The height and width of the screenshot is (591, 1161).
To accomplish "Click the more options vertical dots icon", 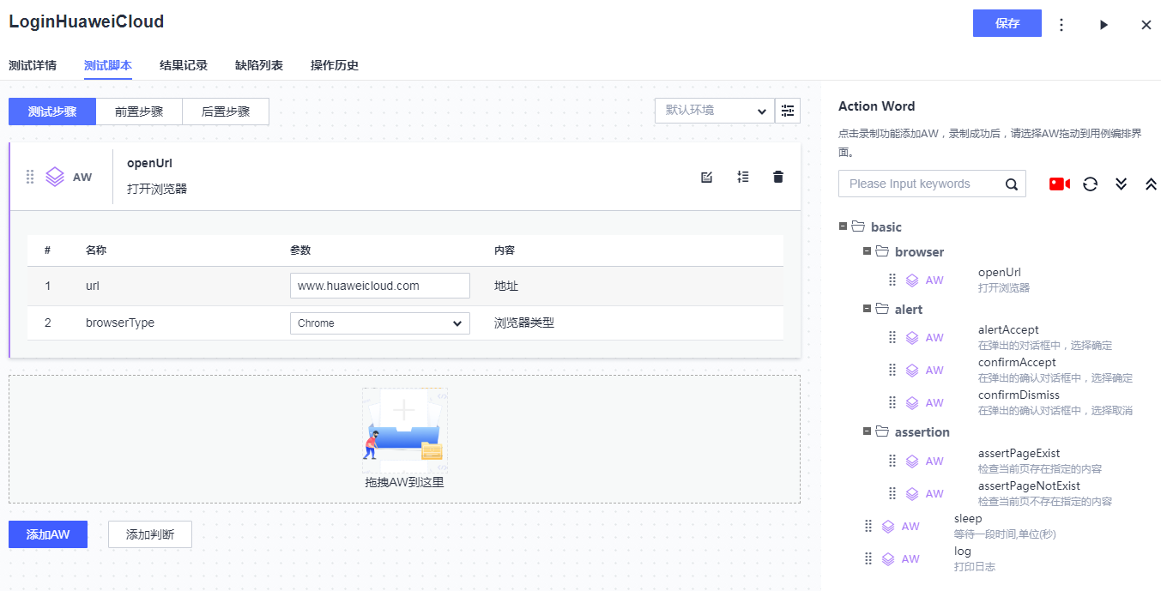I will pyautogui.click(x=1061, y=25).
